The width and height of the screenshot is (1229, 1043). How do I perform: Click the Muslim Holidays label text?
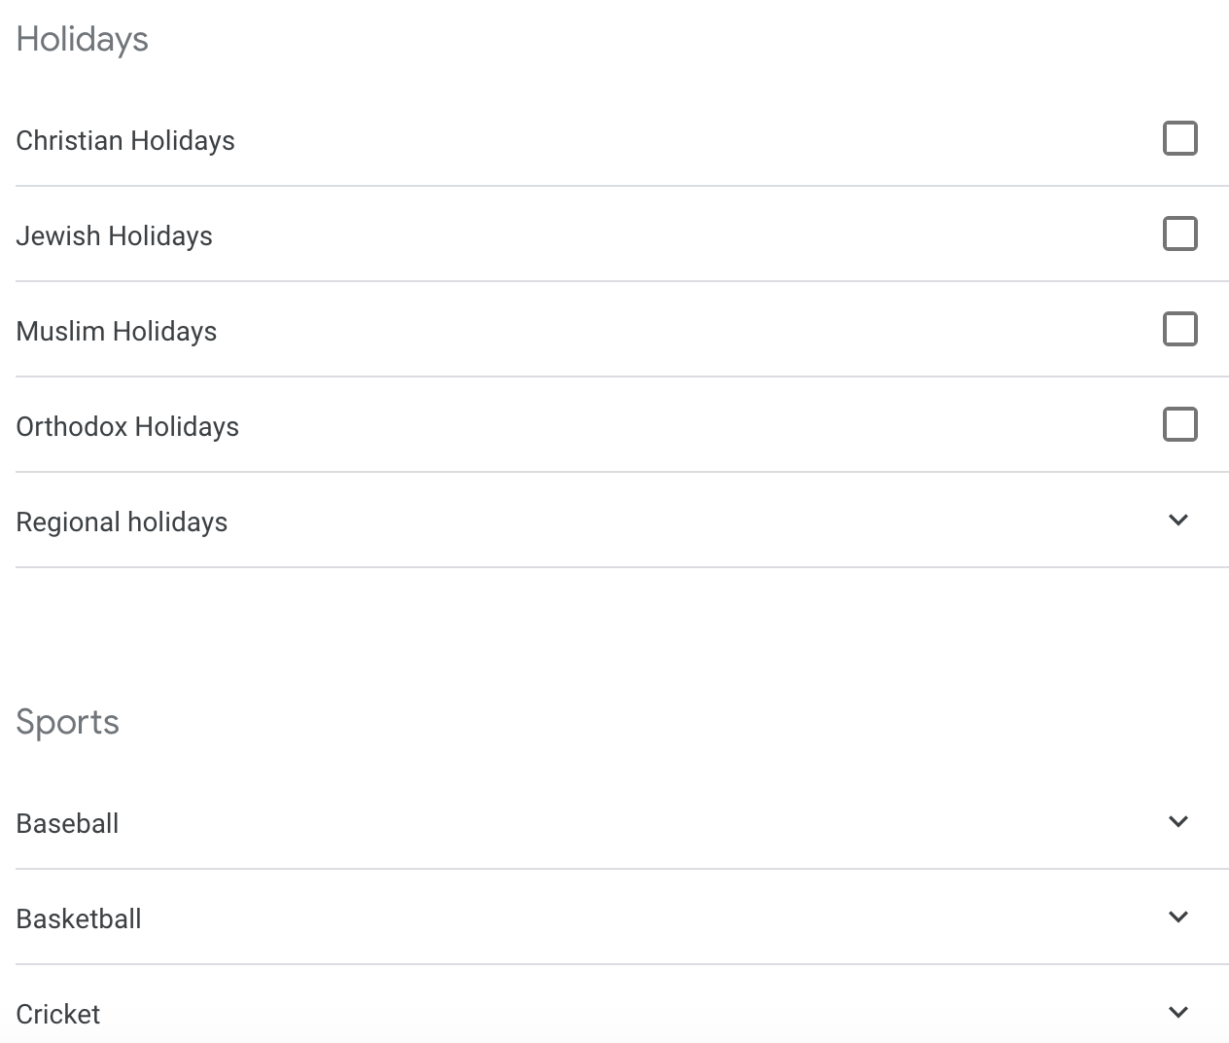click(117, 332)
